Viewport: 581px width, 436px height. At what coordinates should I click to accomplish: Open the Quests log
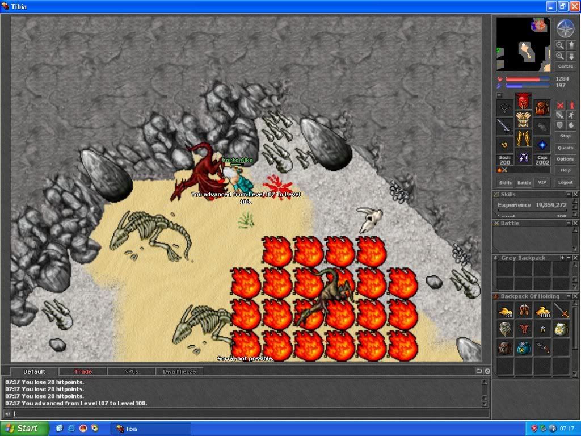coord(566,148)
